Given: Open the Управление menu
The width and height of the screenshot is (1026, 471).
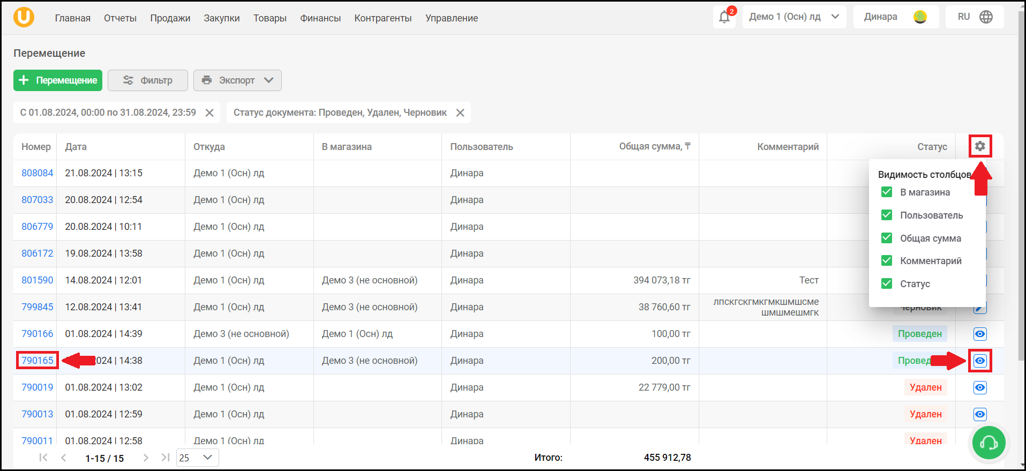Looking at the screenshot, I should click(x=452, y=18).
